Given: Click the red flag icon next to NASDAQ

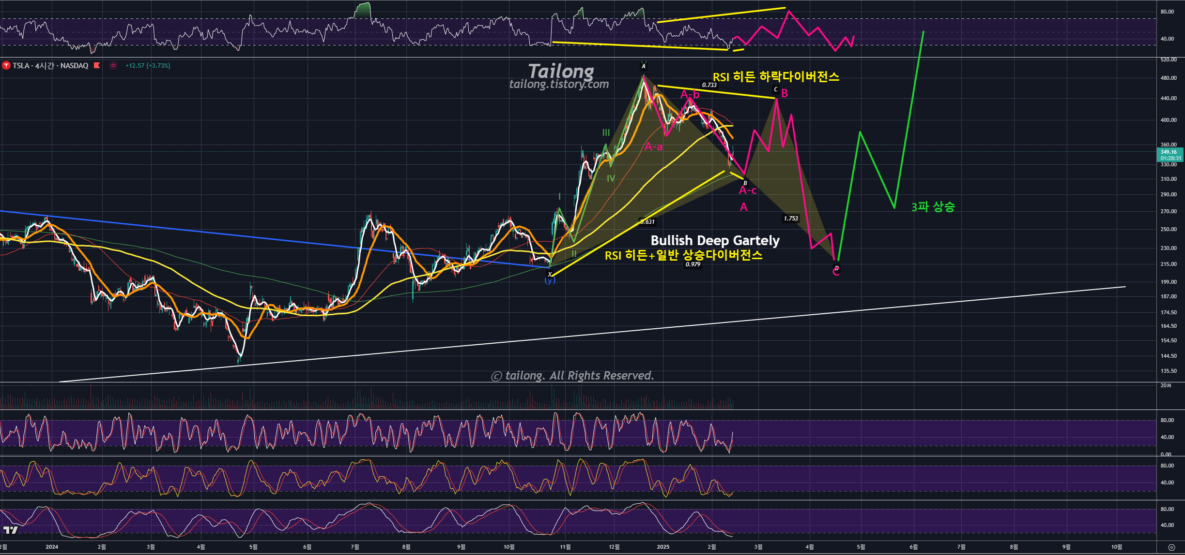Looking at the screenshot, I should pos(97,65).
